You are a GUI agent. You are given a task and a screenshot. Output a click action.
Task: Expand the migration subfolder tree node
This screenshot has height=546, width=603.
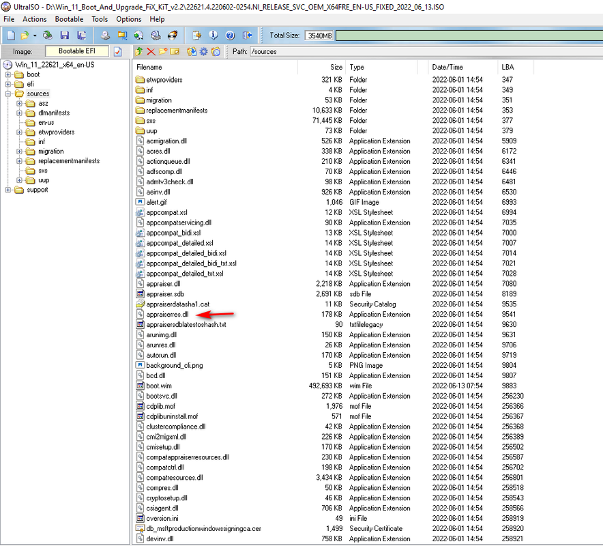tap(19, 152)
